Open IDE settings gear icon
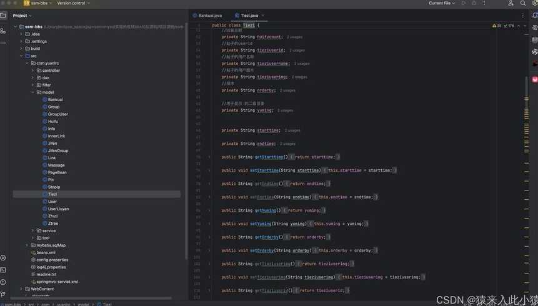 click(535, 3)
